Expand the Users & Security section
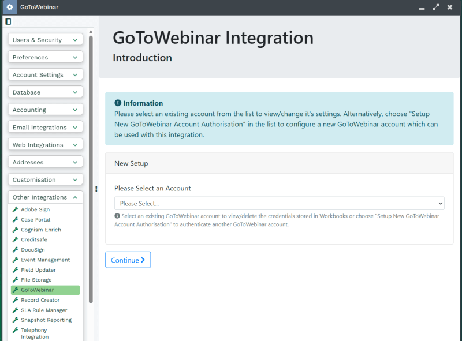The width and height of the screenshot is (462, 341). (x=45, y=40)
